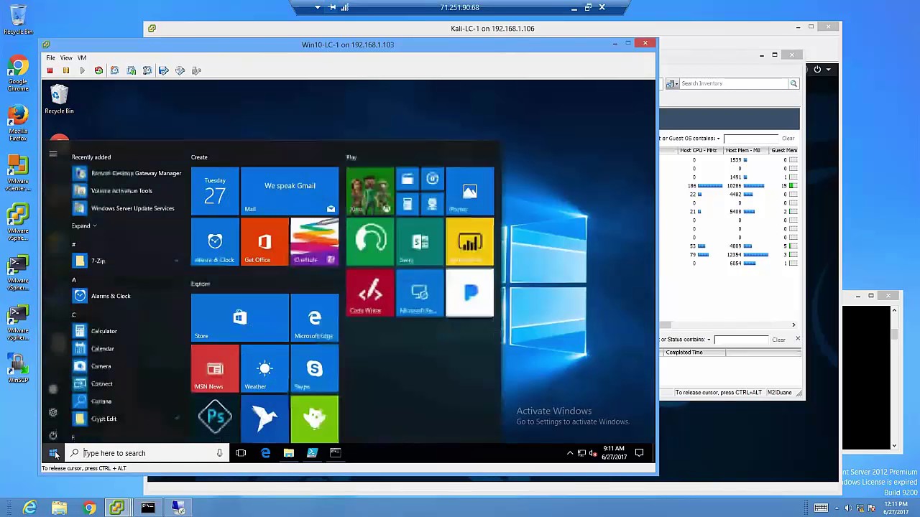The width and height of the screenshot is (920, 517).
Task: Open the Sway tile
Action: click(420, 241)
